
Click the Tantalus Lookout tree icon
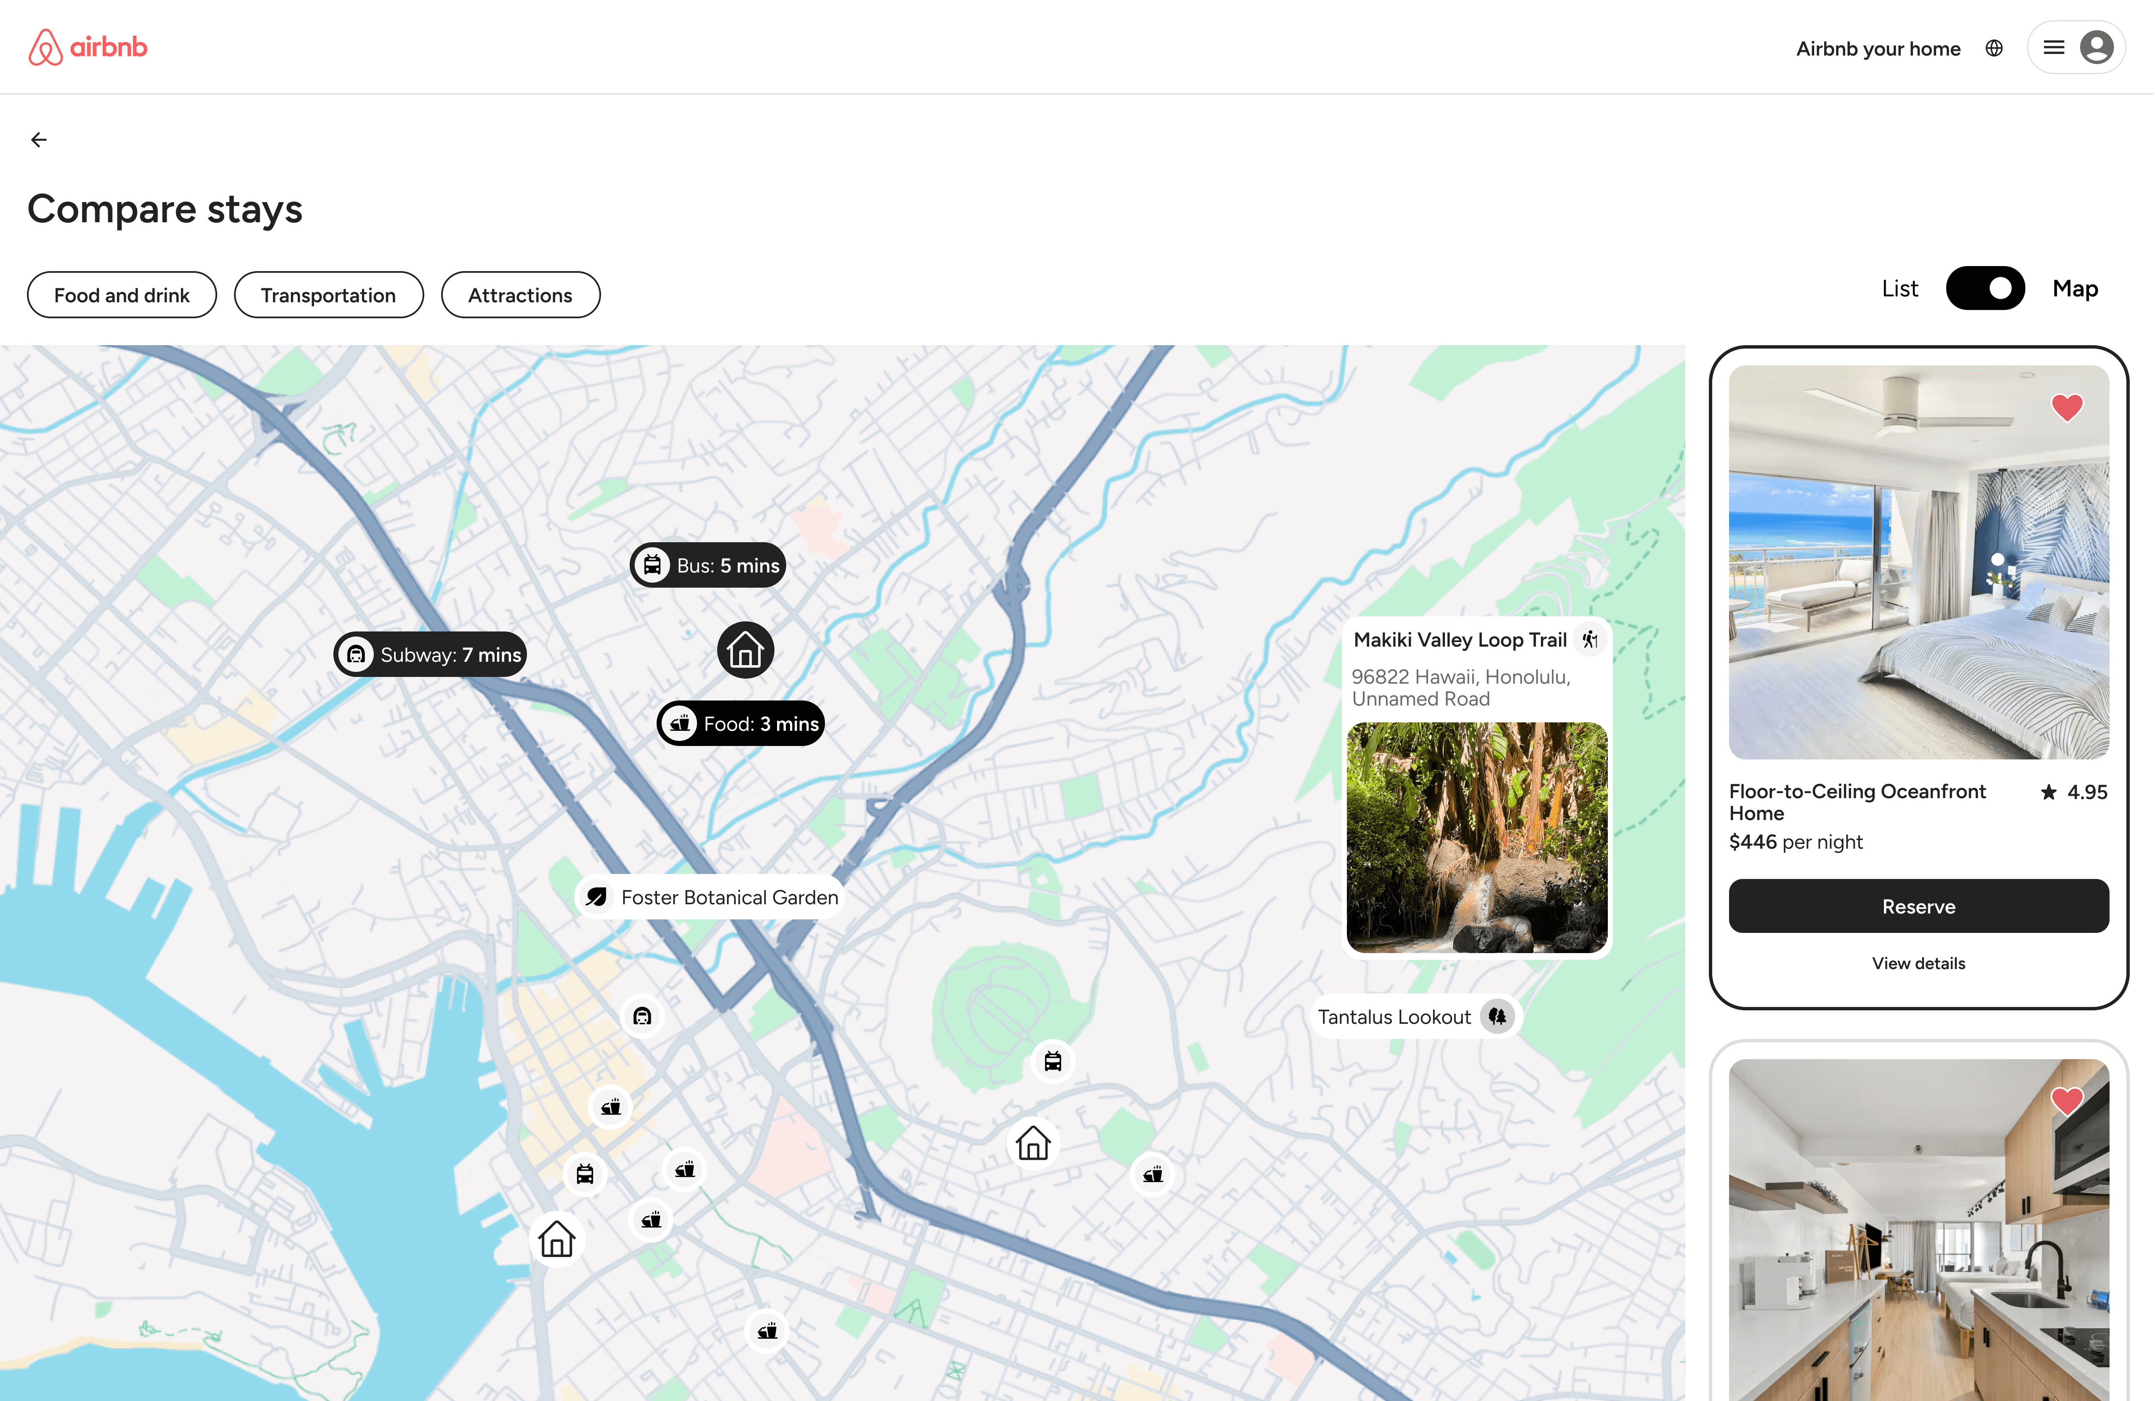point(1498,1016)
